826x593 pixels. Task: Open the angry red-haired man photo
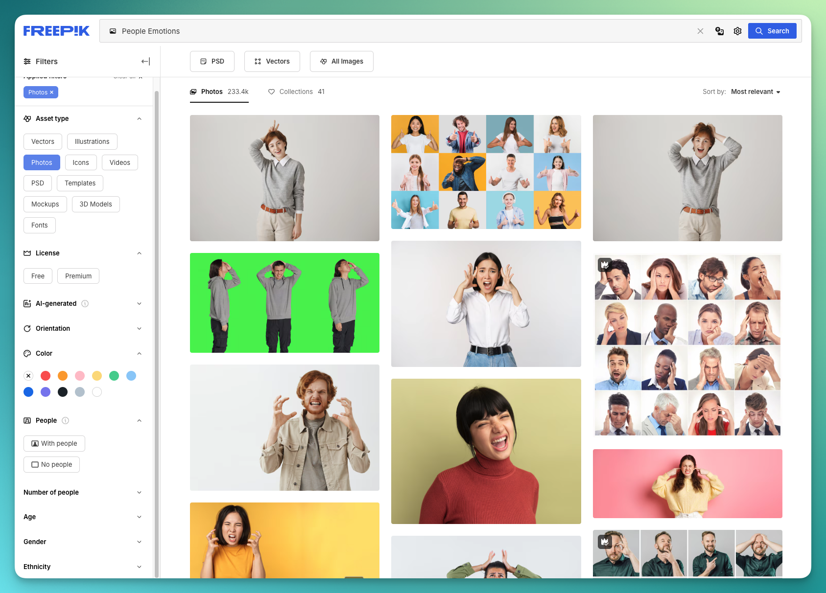point(284,428)
